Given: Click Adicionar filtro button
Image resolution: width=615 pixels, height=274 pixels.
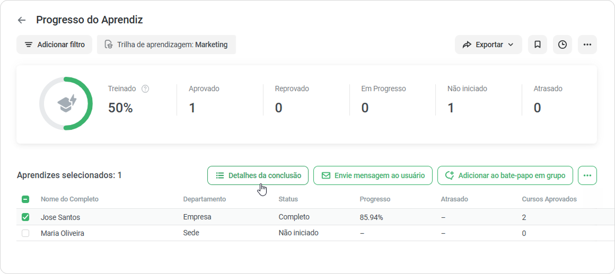Looking at the screenshot, I should coord(54,45).
